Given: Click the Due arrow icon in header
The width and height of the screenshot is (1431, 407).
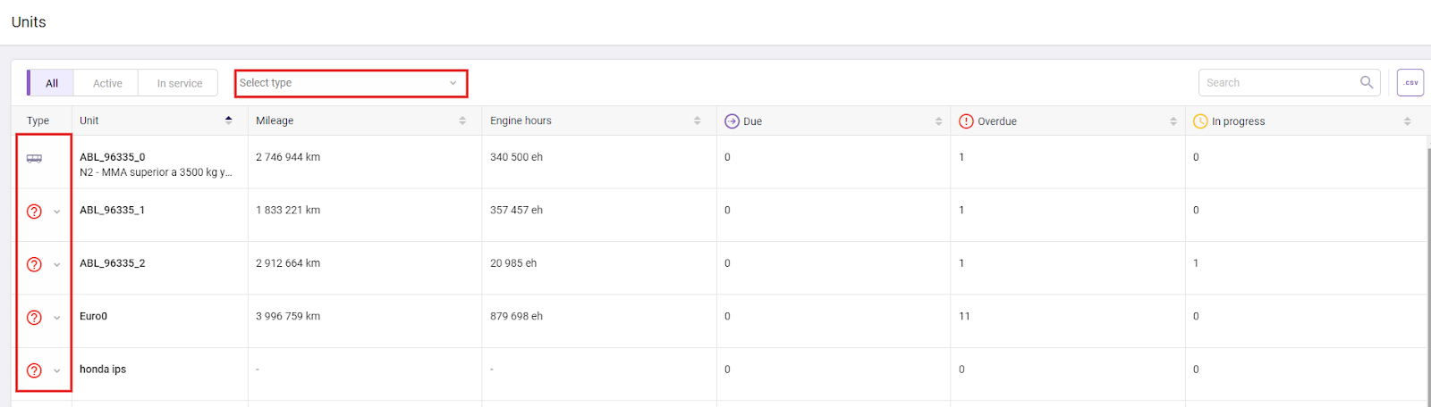Looking at the screenshot, I should (x=732, y=121).
